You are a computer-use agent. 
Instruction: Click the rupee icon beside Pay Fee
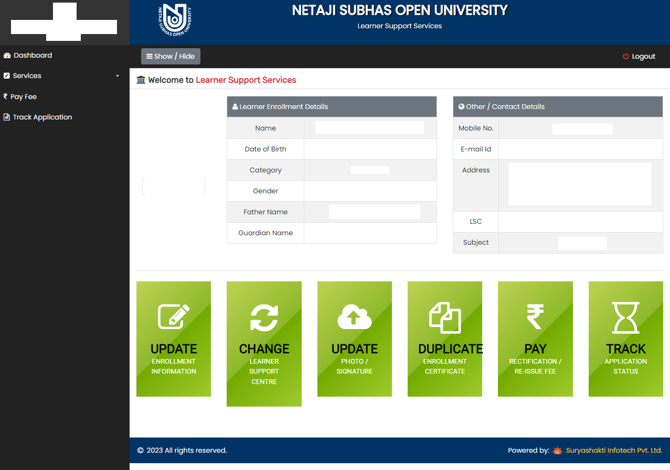[x=5, y=96]
